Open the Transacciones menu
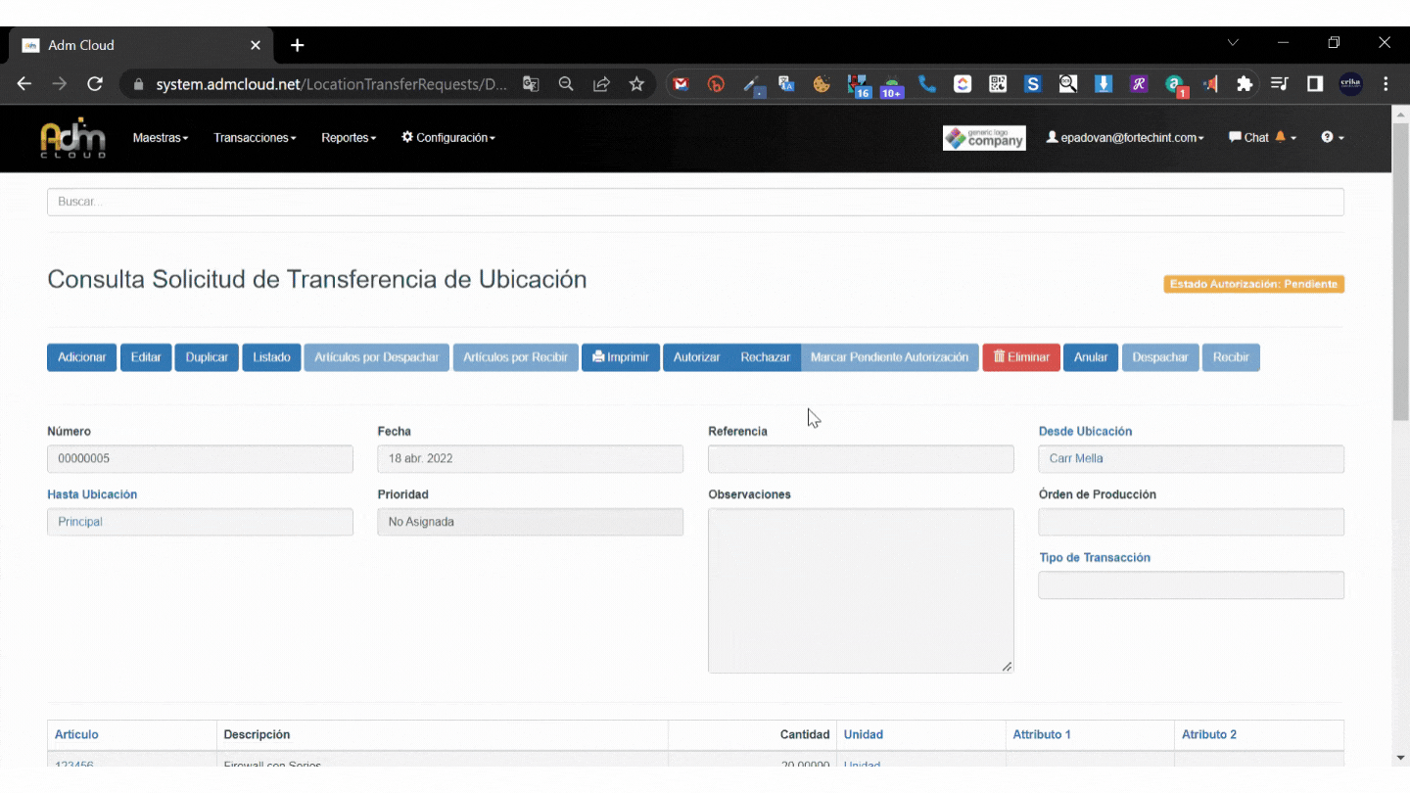The image size is (1410, 793). [x=255, y=138]
